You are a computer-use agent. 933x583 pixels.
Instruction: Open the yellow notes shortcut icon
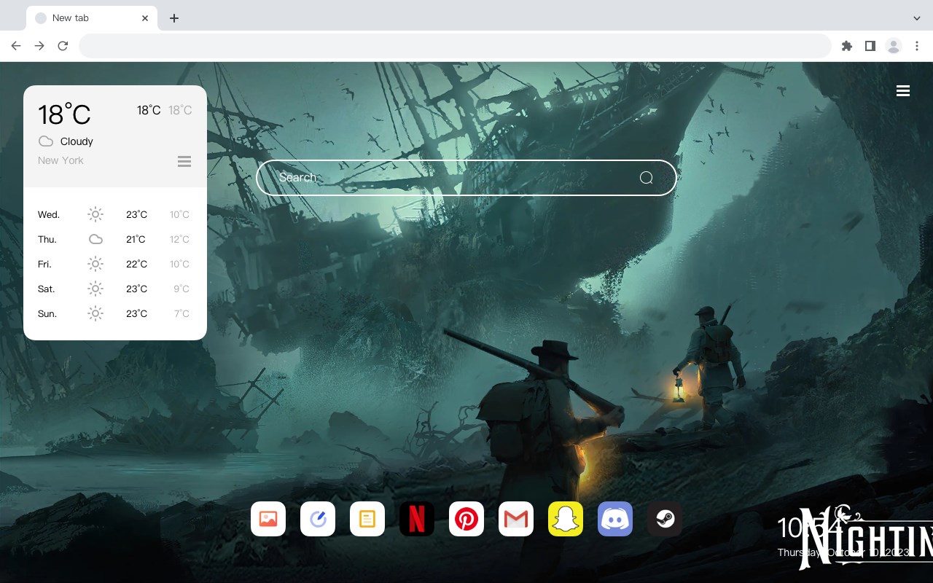click(x=367, y=519)
